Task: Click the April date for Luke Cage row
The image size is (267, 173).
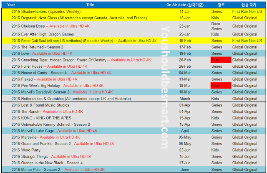Action: [x=185, y=131]
